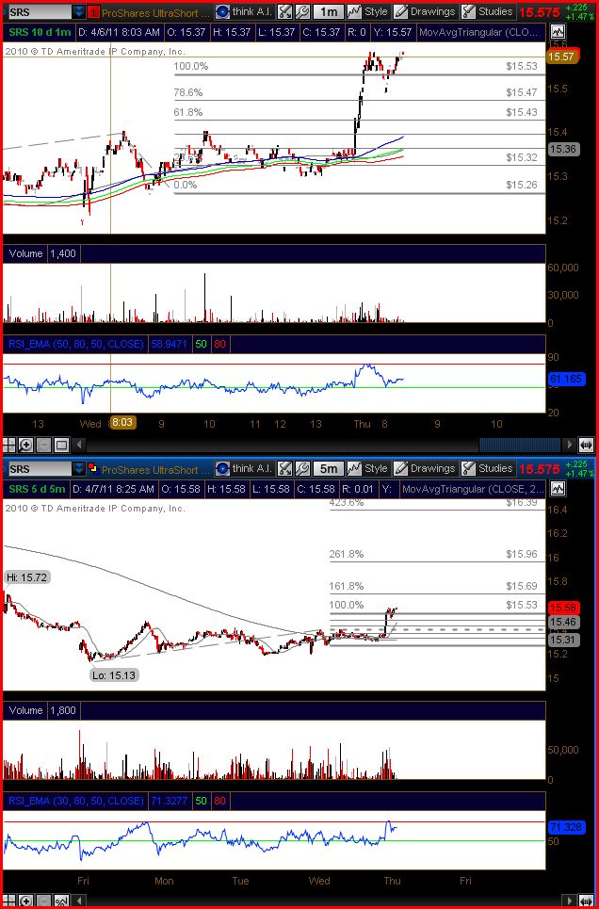Open Drawings menu in bottom chart
Image resolution: width=599 pixels, height=909 pixels.
tap(425, 468)
